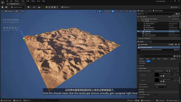The width and height of the screenshot is (181, 102).
Task: Toggle rotation snapping angle icon
Action: 118,11
